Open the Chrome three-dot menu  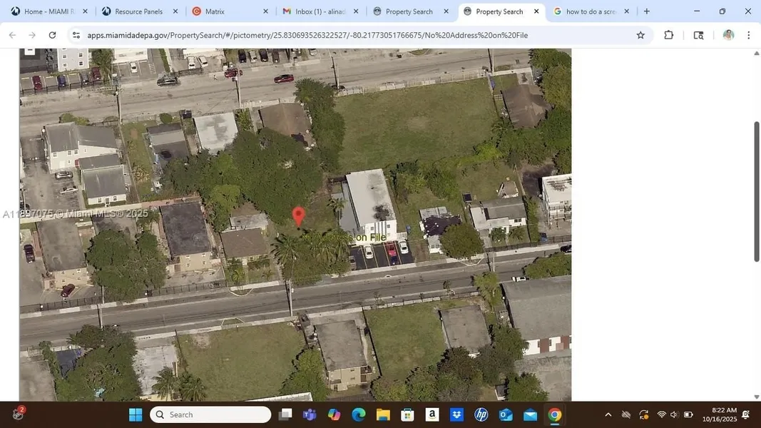tap(748, 35)
